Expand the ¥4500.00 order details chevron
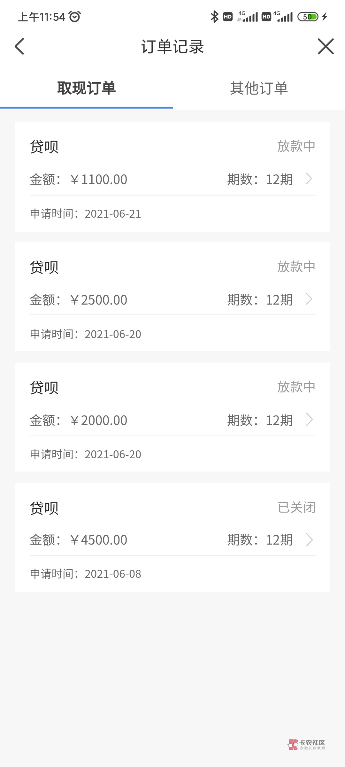 click(x=309, y=540)
